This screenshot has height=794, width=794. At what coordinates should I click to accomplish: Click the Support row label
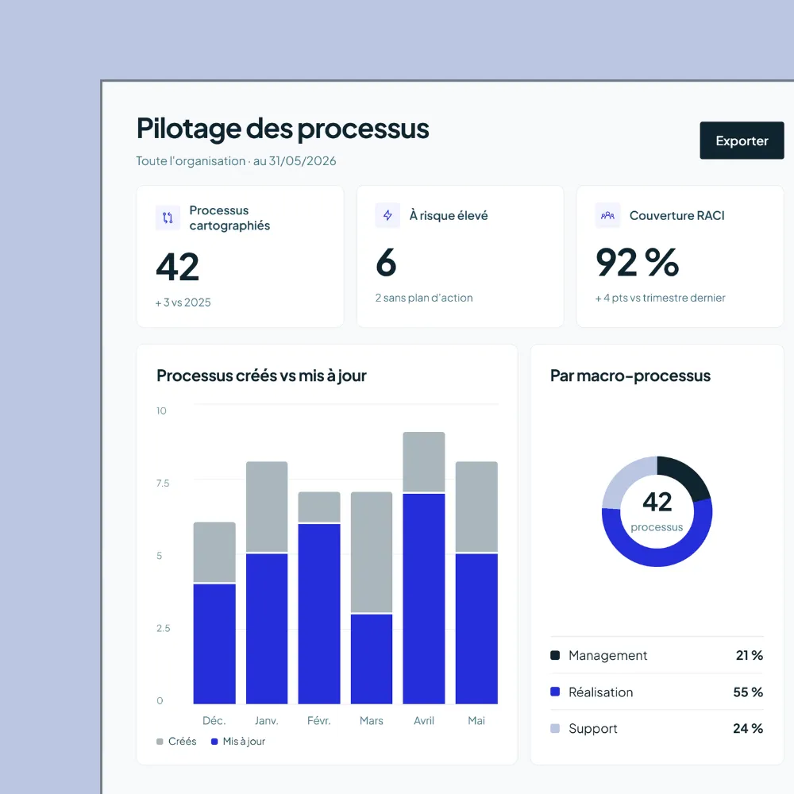tap(593, 728)
